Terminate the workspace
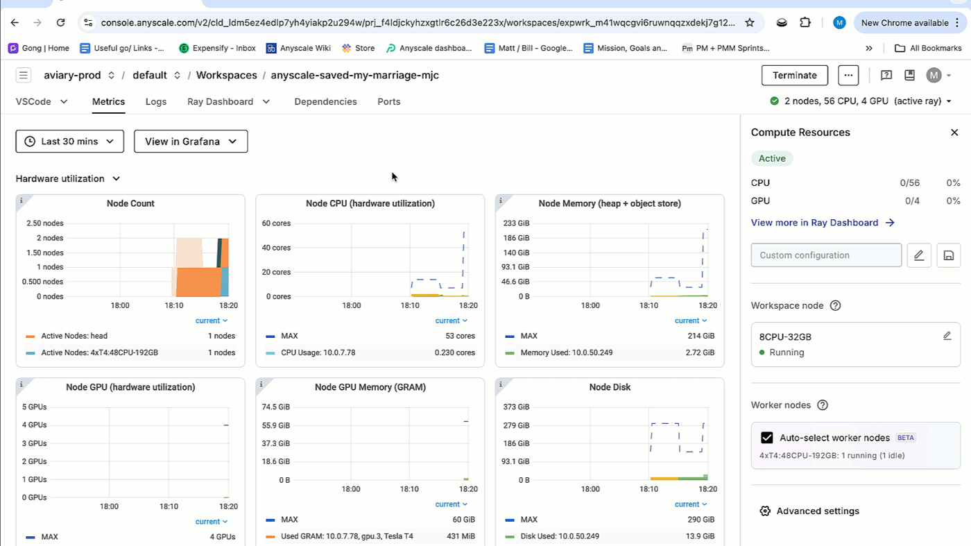 (795, 75)
